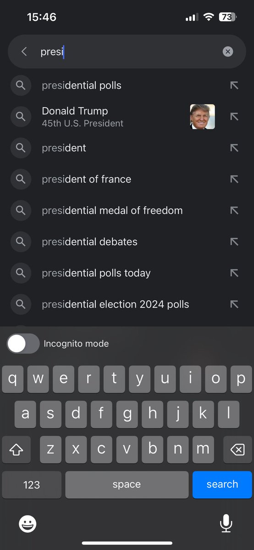Start voice dictation with microphone
The width and height of the screenshot is (254, 550).
click(x=226, y=523)
